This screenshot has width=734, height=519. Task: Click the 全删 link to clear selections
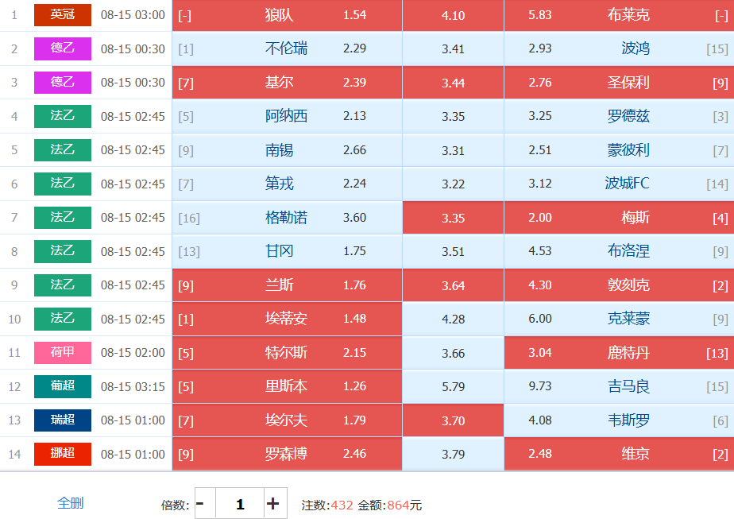tap(70, 503)
